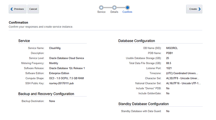216x120 pixels.
Task: Click the AL32UTF8 Character Set value
Action: [183, 78]
